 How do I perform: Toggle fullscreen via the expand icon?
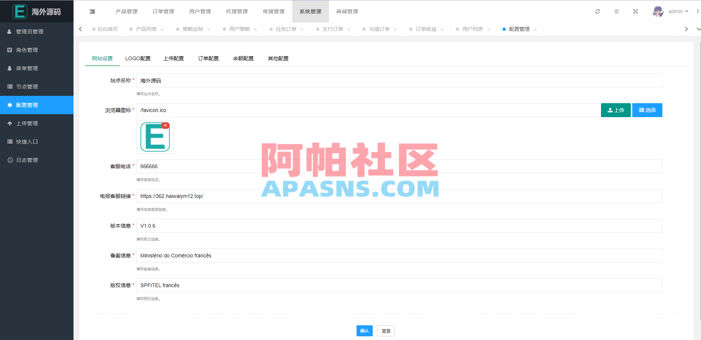[636, 11]
